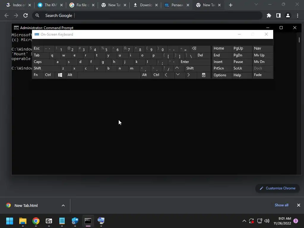Open Chrome tab search dropdown arrow
Viewport: 304px width, 228px height.
(x=256, y=4)
